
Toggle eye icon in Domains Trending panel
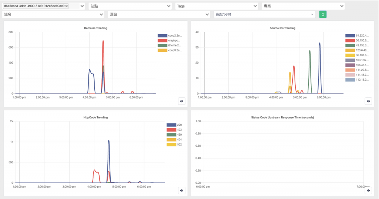pos(181,101)
